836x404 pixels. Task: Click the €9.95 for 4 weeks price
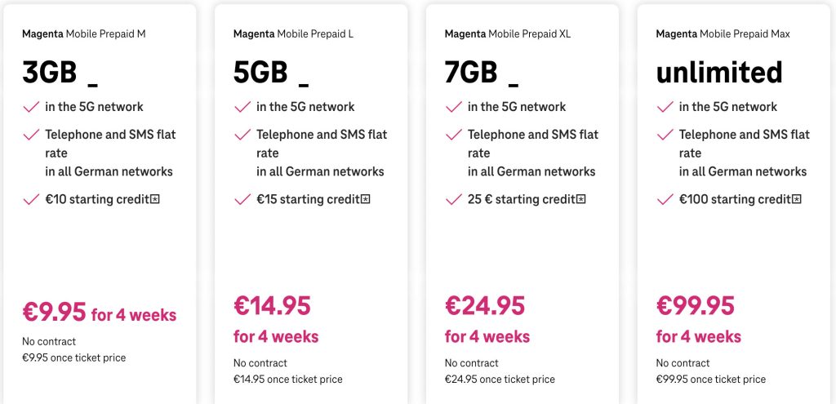pyautogui.click(x=99, y=313)
